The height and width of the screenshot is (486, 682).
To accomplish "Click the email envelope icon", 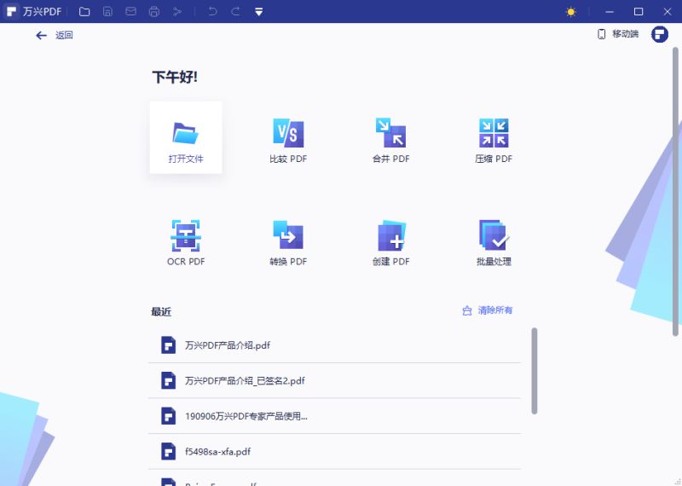I will (131, 12).
